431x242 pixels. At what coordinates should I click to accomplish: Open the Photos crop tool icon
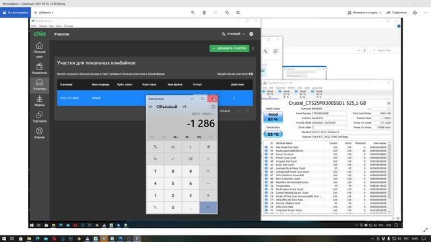(x=238, y=13)
